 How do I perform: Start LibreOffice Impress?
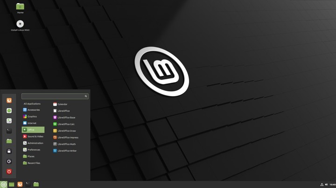pyautogui.click(x=67, y=138)
